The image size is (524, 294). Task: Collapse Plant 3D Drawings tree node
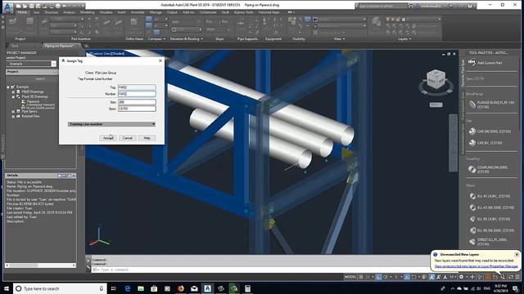click(13, 96)
